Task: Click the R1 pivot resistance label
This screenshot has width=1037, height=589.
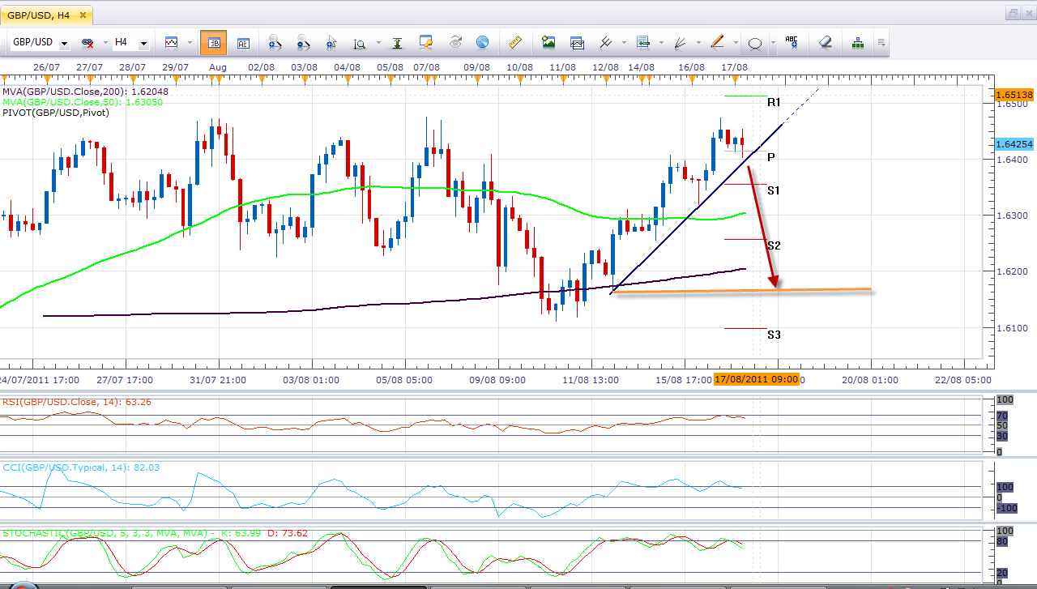Action: coord(774,103)
